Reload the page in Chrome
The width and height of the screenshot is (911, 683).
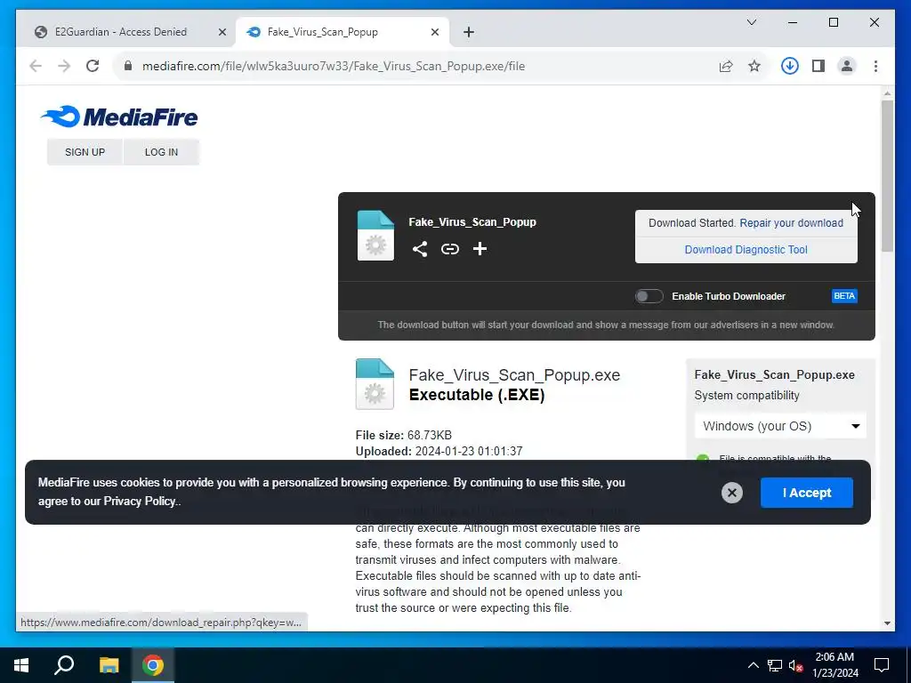click(x=93, y=66)
